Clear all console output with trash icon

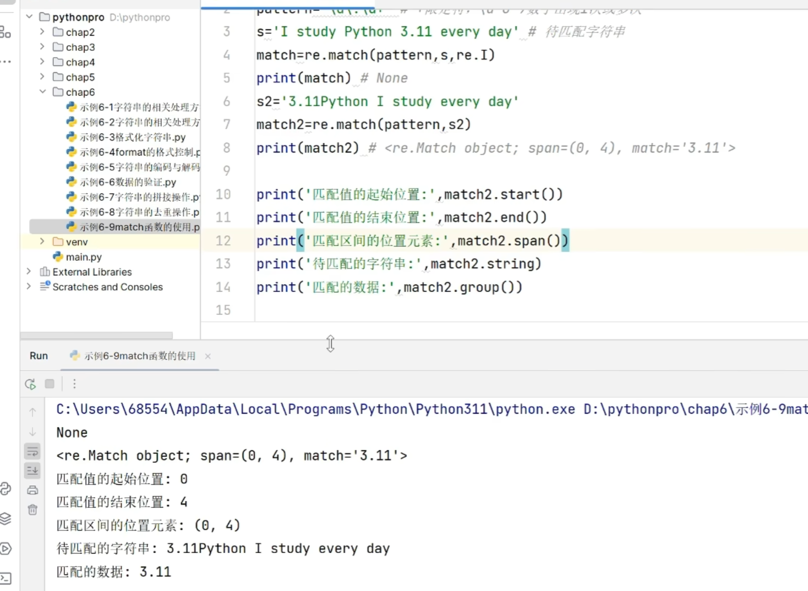pyautogui.click(x=32, y=510)
